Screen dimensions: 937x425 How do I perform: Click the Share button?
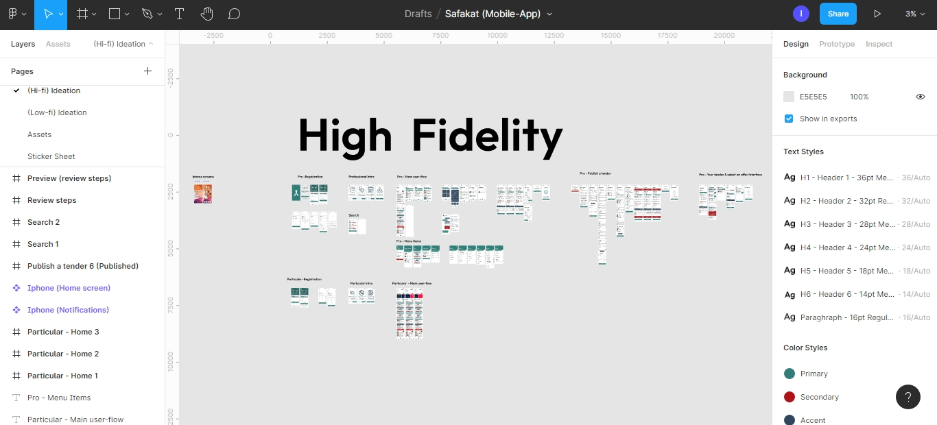point(838,14)
